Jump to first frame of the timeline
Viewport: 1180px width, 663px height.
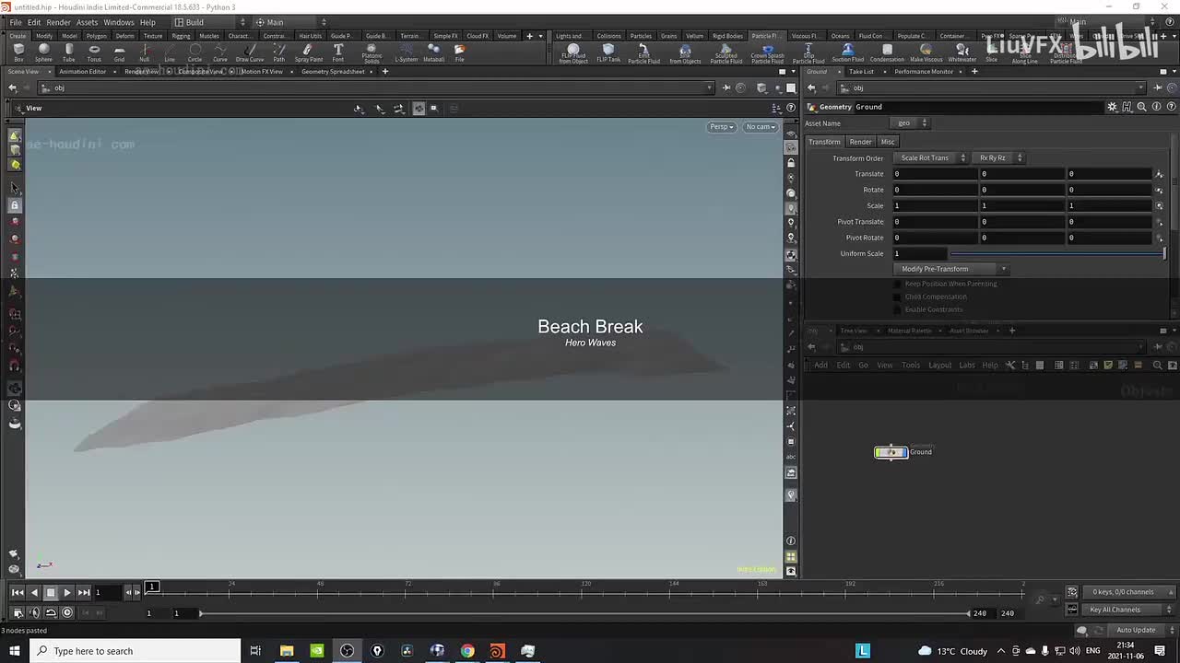tap(17, 592)
